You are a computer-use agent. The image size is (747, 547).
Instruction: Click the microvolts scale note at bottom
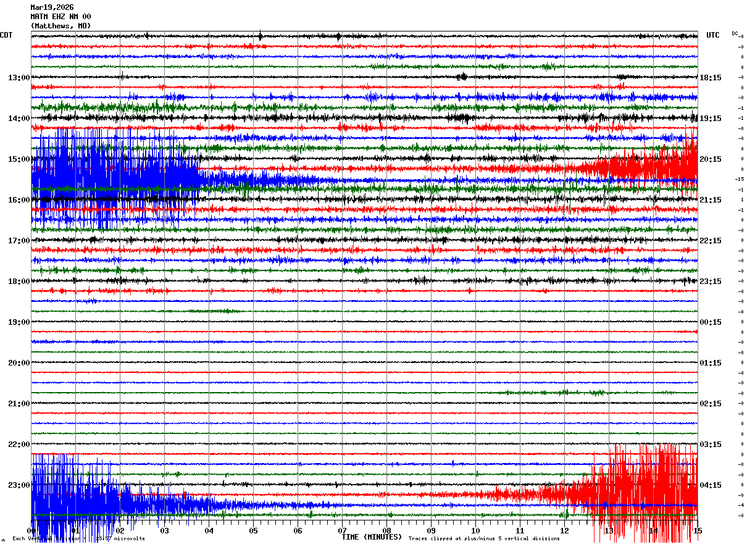click(x=79, y=538)
